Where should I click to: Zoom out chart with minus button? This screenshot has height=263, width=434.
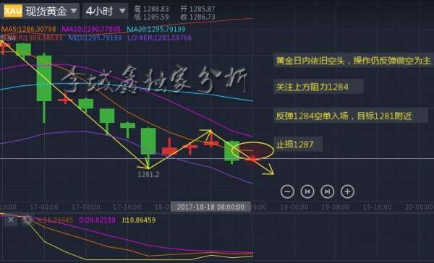click(x=287, y=191)
